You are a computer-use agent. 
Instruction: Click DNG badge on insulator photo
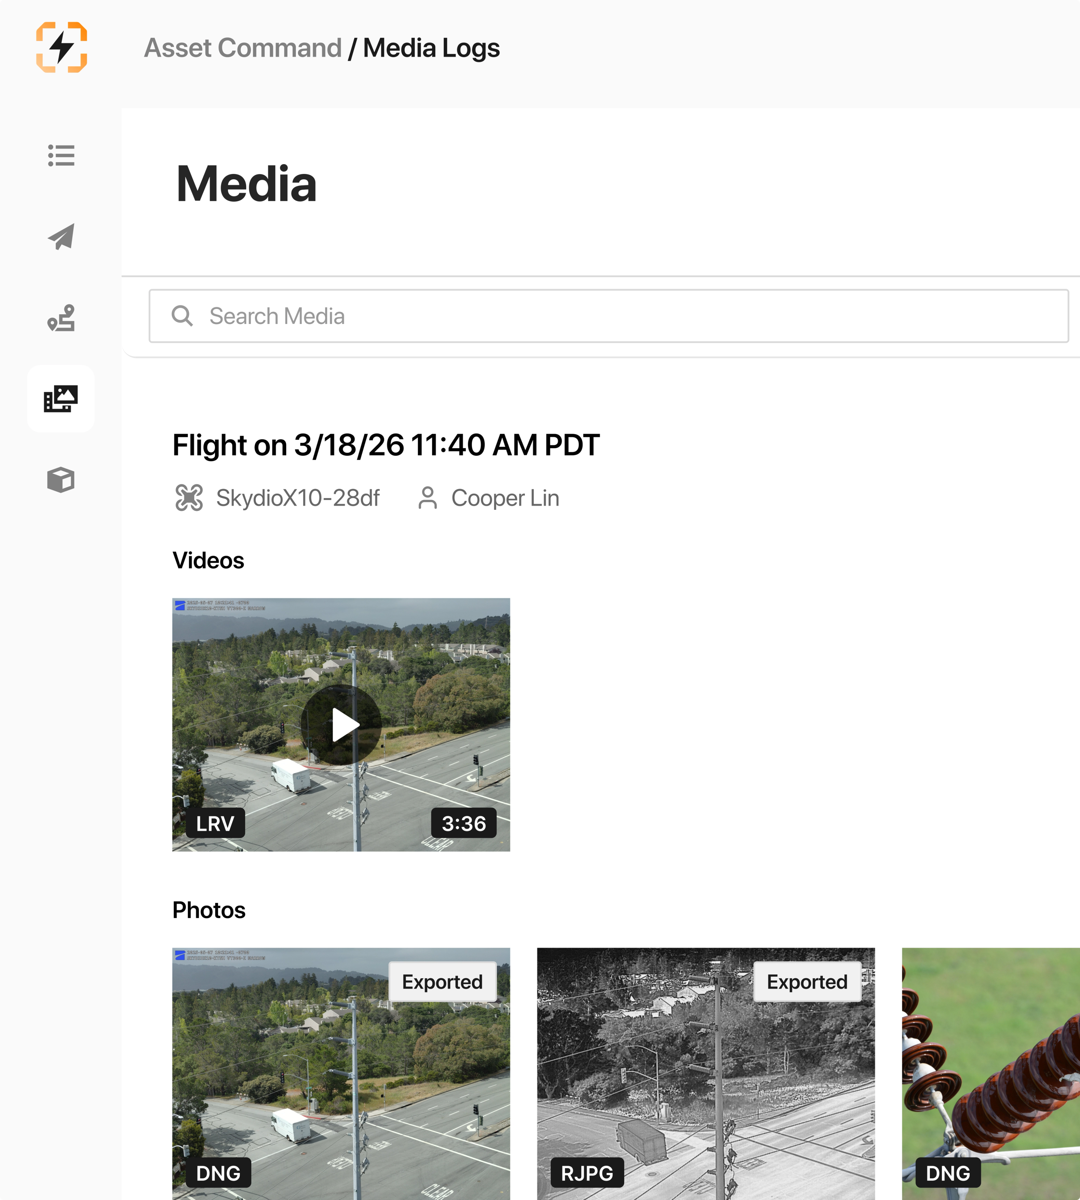tap(948, 1173)
